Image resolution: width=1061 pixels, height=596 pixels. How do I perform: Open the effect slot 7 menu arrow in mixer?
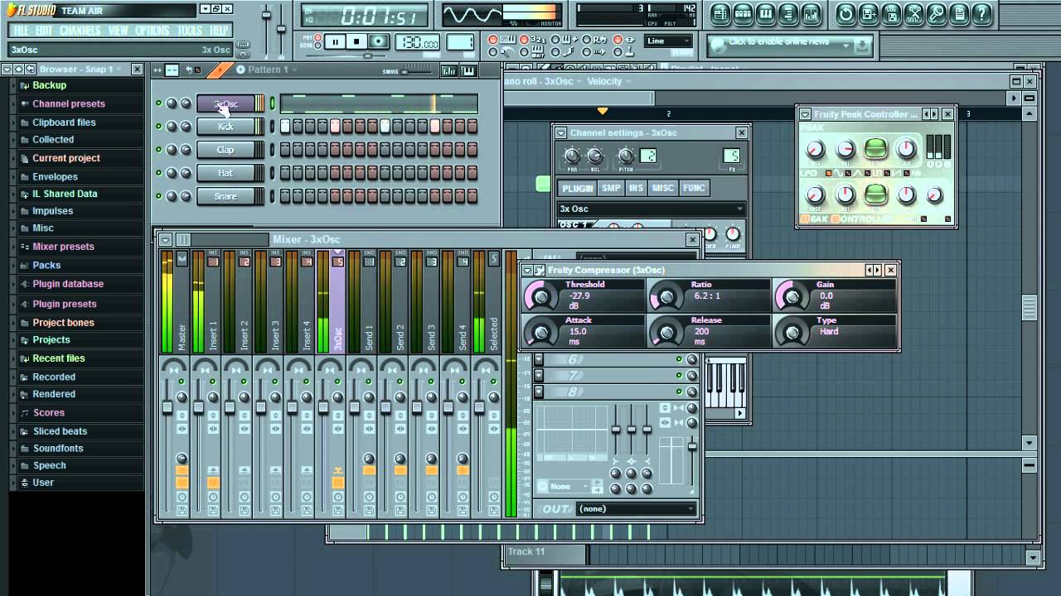click(539, 376)
